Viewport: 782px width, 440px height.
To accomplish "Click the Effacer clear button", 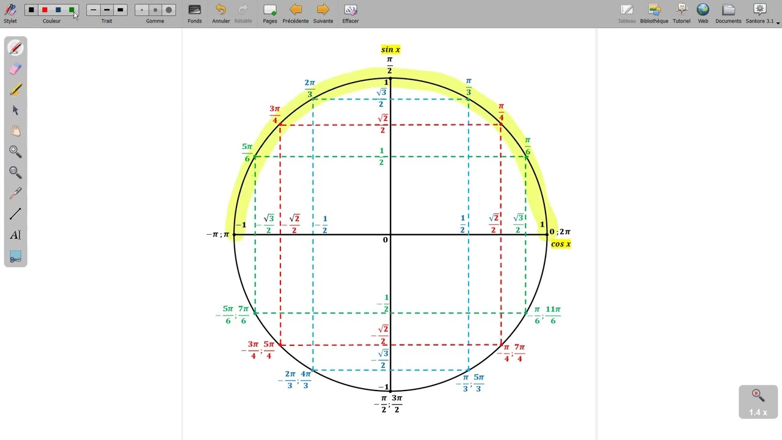I will coord(351,13).
